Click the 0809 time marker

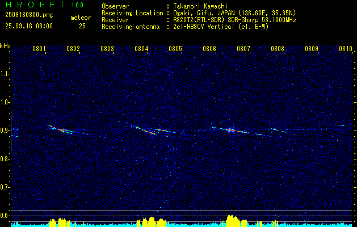(312, 49)
